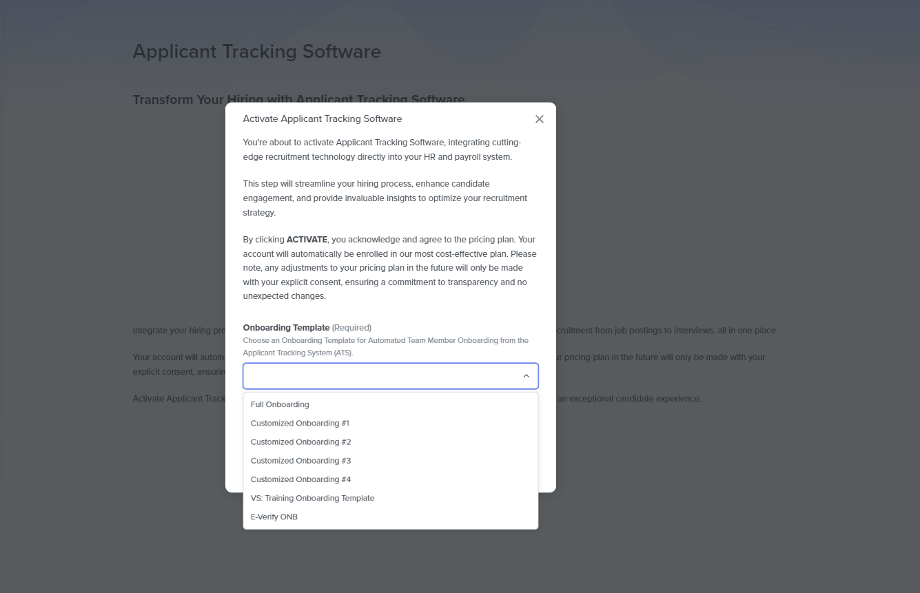Select Customized Onboarding #3 option
This screenshot has width=920, height=593.
300,460
